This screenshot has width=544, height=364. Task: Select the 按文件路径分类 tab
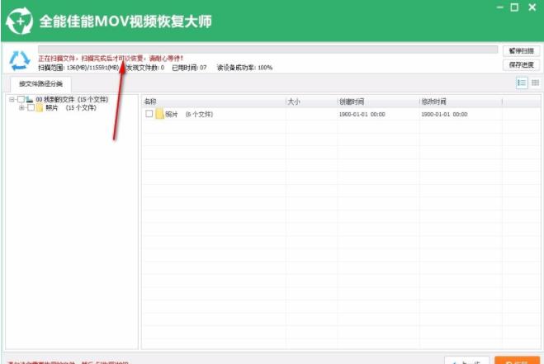[40, 84]
